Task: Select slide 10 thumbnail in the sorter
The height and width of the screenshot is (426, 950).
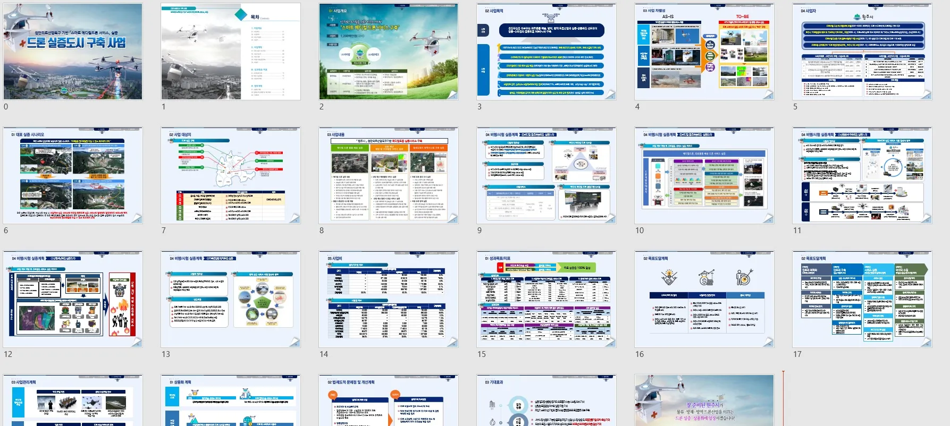Action: (x=704, y=175)
